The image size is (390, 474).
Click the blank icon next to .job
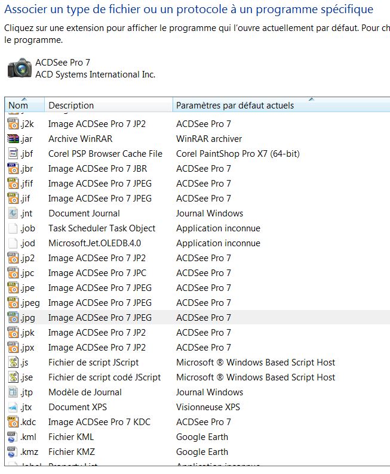click(13, 228)
